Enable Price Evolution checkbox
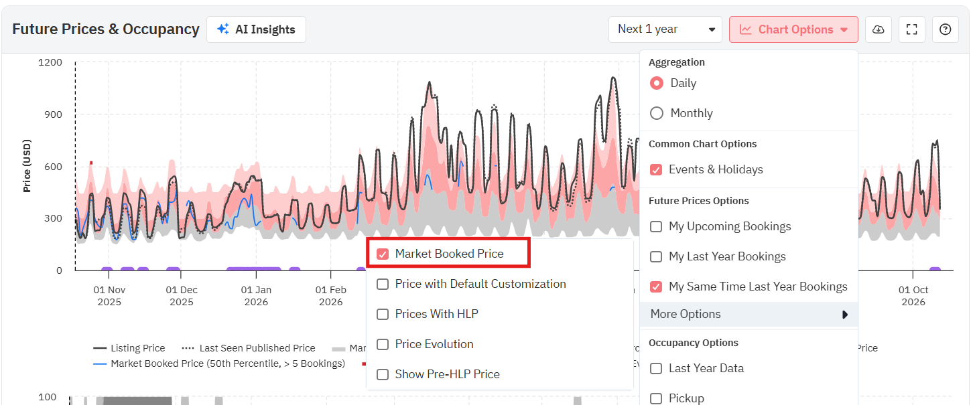 click(x=383, y=344)
